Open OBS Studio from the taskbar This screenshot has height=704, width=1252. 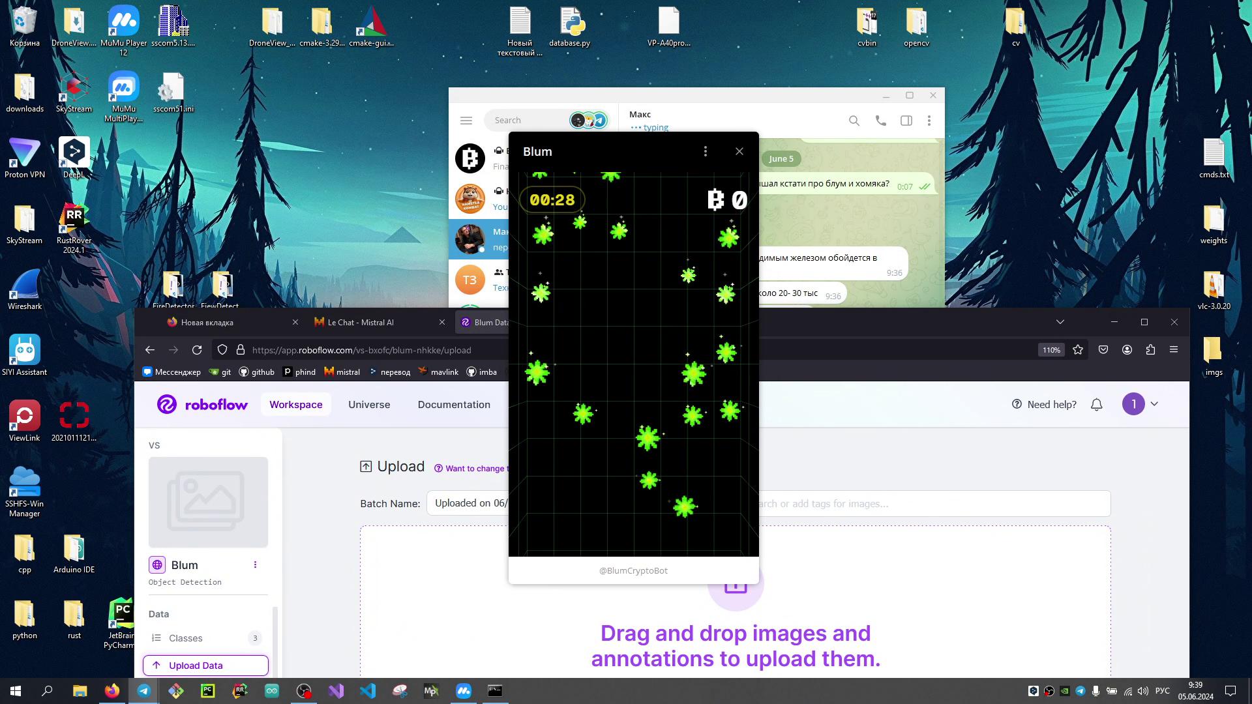(304, 691)
